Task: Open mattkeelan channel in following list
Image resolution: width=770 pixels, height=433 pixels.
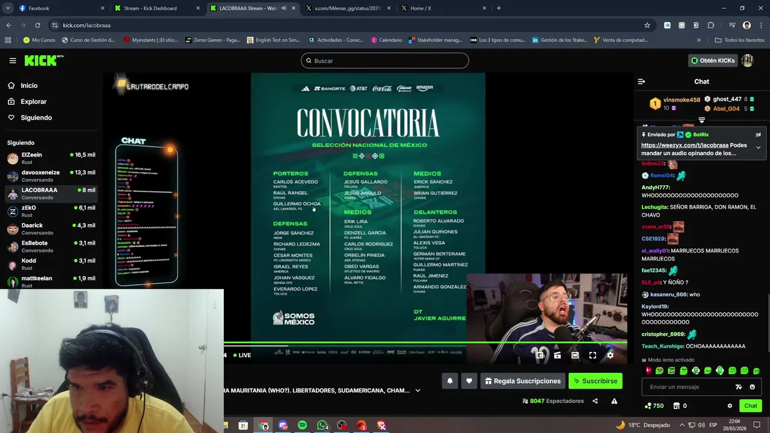Action: pyautogui.click(x=51, y=281)
